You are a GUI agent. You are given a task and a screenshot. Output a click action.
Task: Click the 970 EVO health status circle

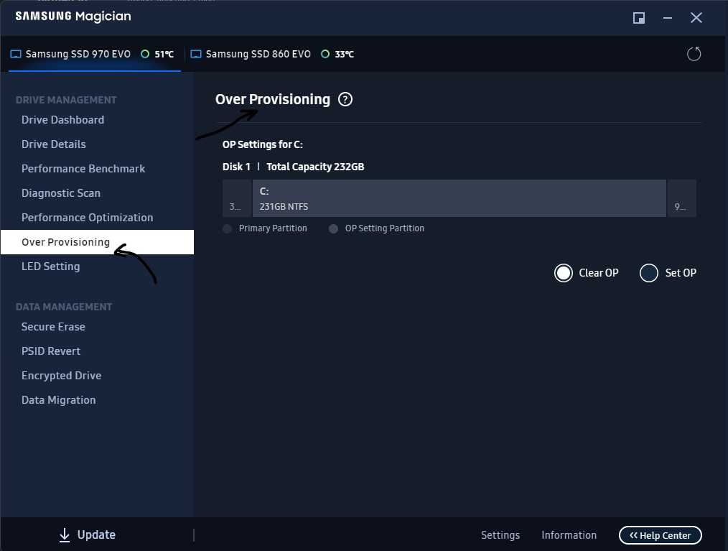(x=145, y=54)
